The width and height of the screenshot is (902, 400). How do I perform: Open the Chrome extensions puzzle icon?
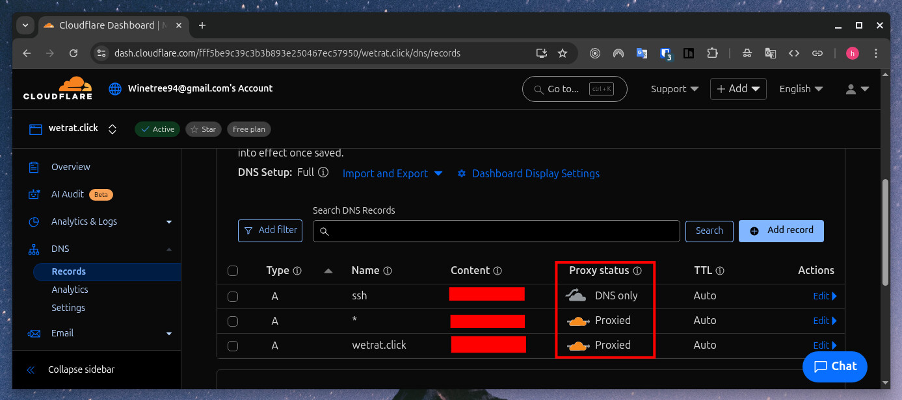pyautogui.click(x=712, y=53)
